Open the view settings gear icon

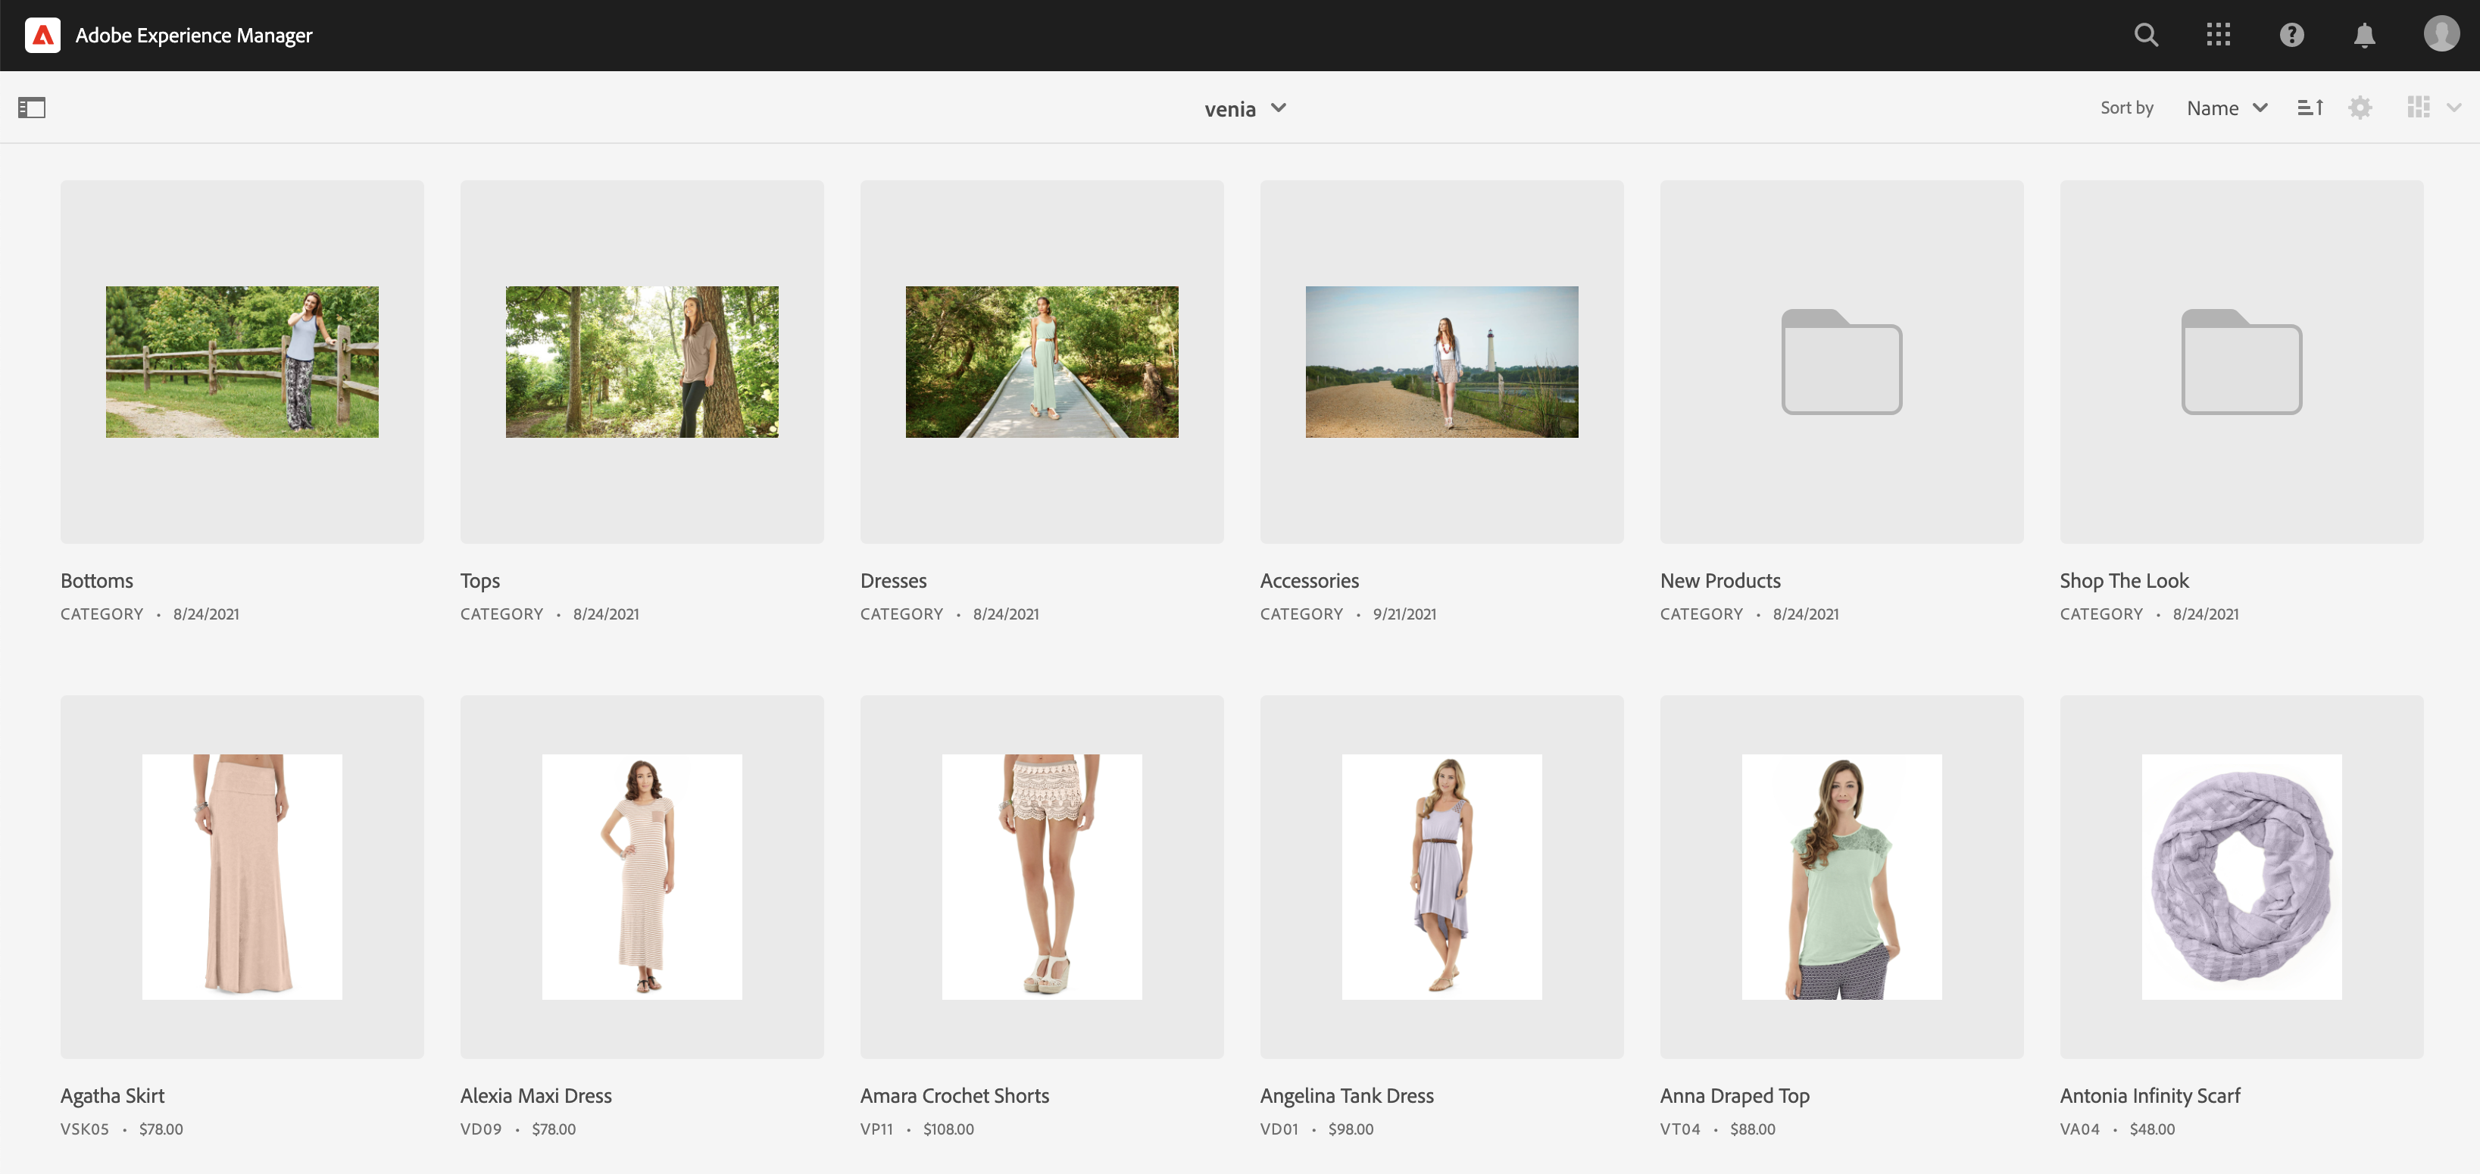(x=2360, y=108)
